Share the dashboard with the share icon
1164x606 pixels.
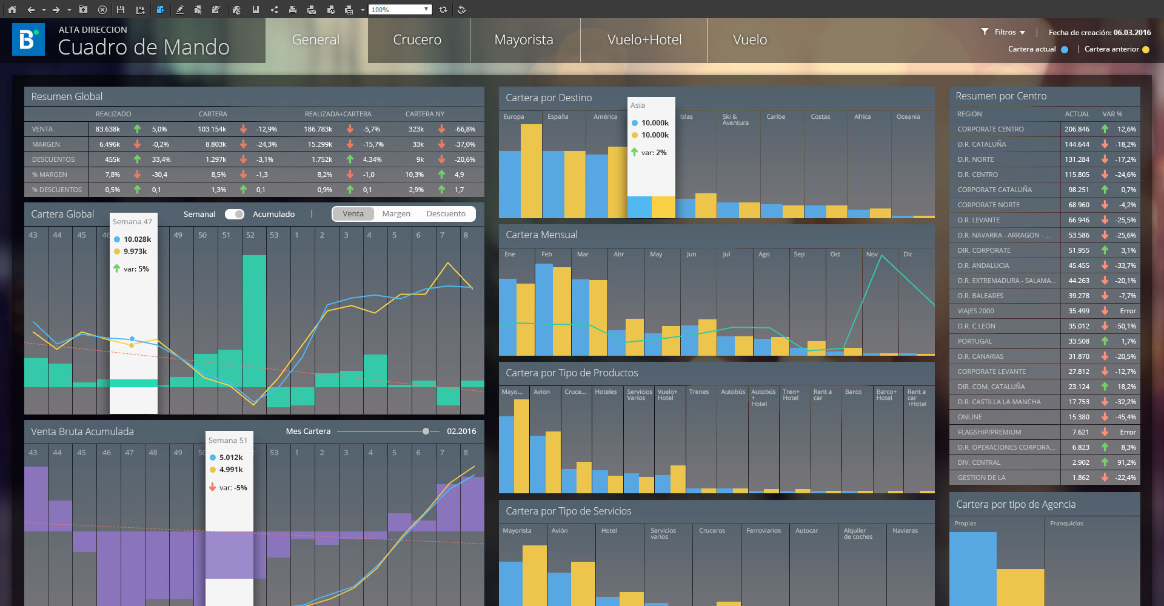click(x=275, y=10)
